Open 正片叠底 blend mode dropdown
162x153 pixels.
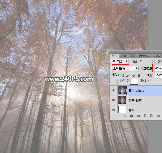[125, 68]
